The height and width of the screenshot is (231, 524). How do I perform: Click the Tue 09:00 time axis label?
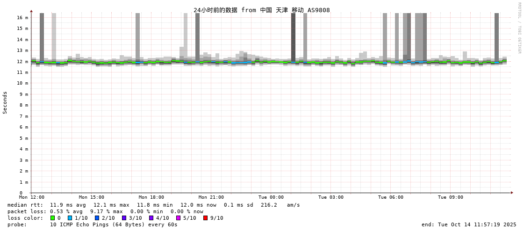click(451, 197)
